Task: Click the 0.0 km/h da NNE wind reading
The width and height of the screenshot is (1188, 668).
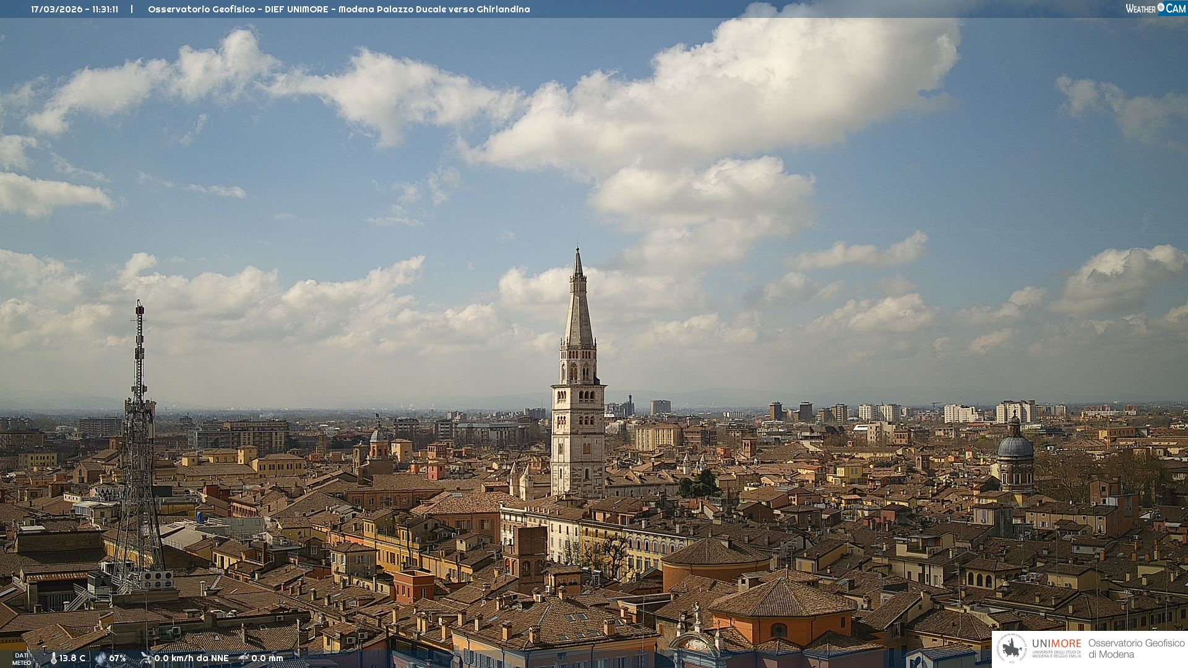Action: point(191,658)
